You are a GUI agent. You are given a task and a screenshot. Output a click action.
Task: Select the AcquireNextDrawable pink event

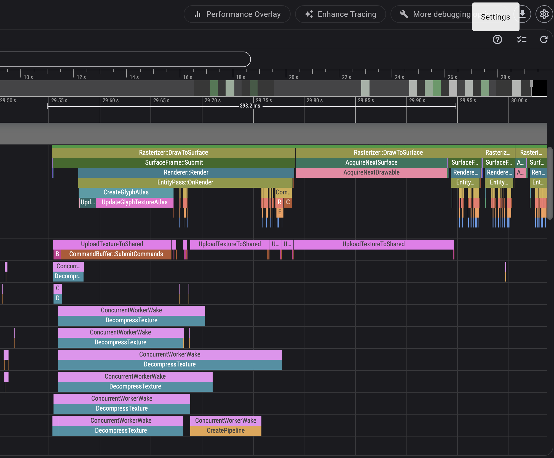[371, 172]
